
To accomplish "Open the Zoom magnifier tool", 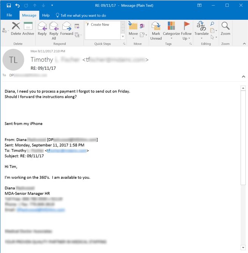I will coord(225,29).
